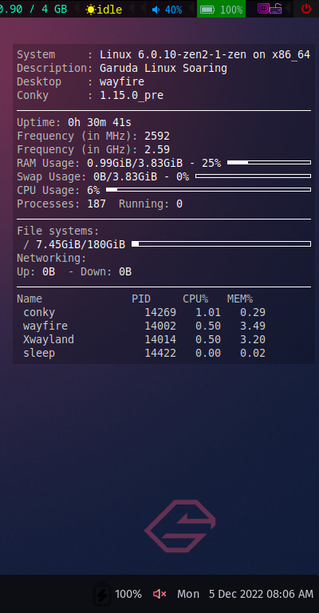Screen dimensions: 319x613
Task: Click the Name column header
Action: click(30, 299)
